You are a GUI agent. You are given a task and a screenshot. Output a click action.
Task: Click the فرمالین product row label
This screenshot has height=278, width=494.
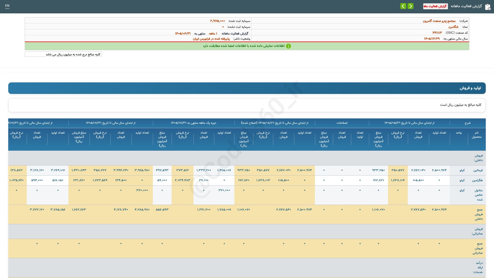[478, 170]
